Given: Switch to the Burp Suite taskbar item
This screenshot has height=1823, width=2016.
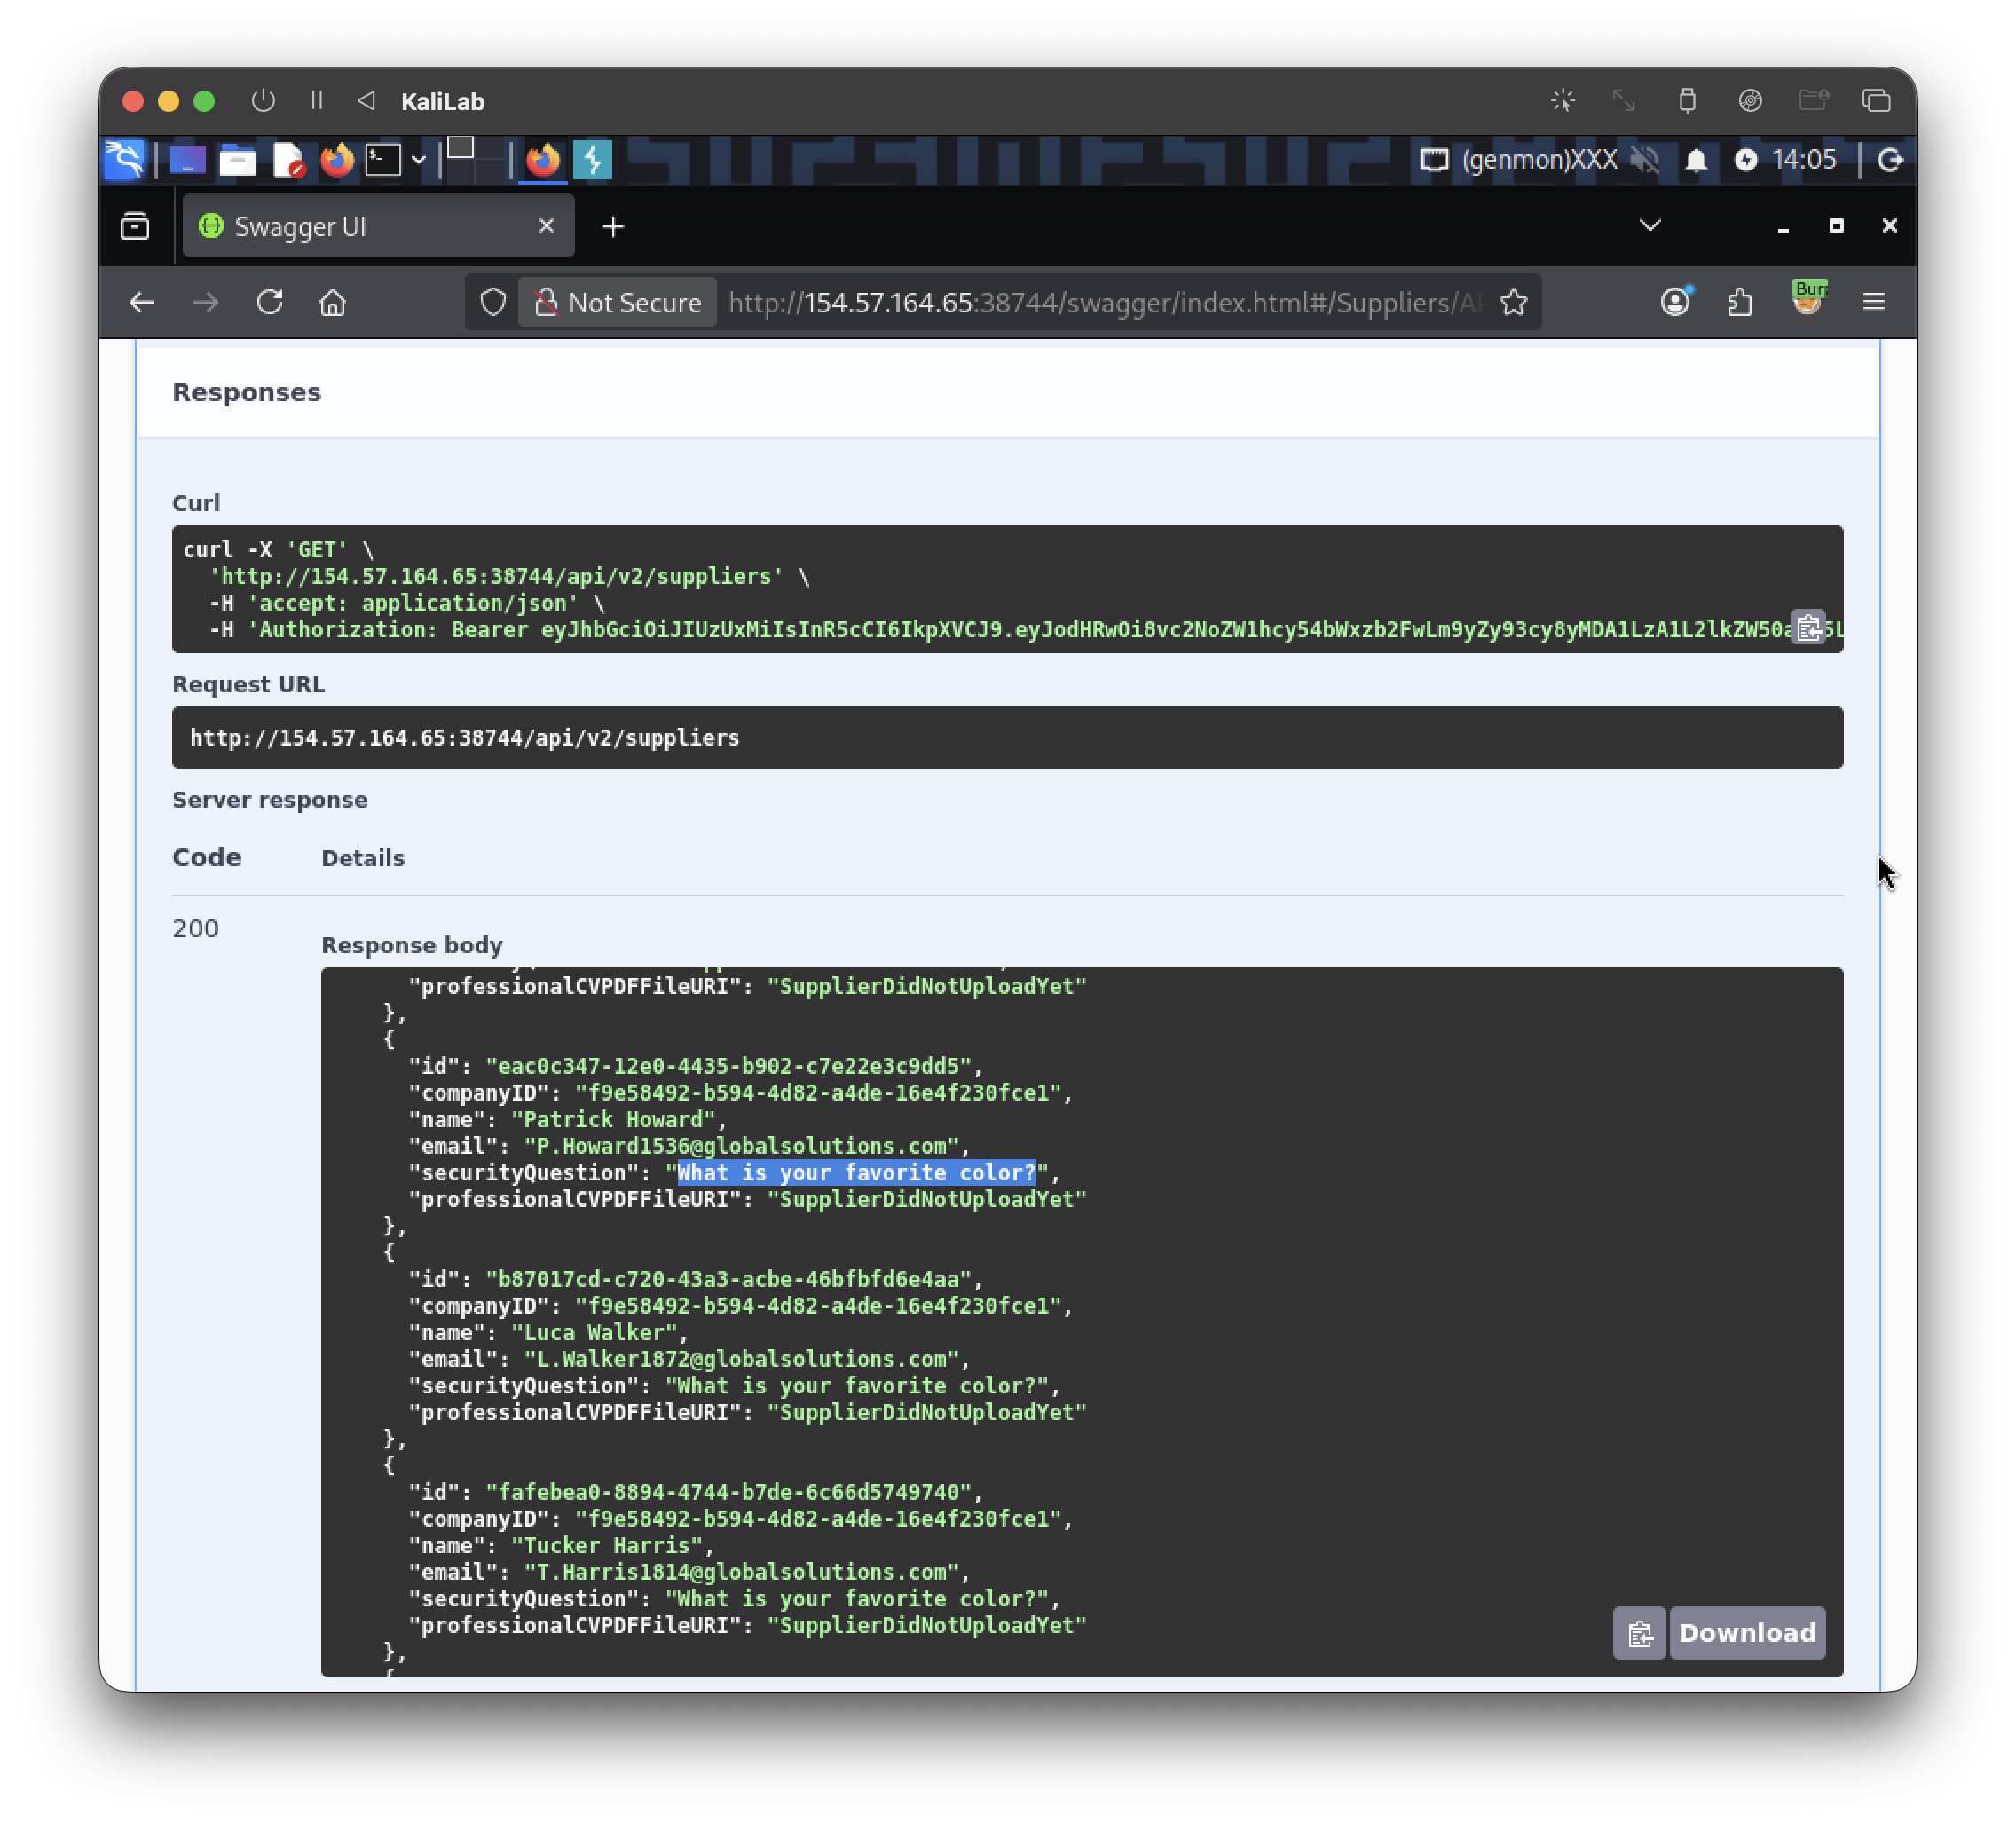Looking at the screenshot, I should click(x=593, y=160).
